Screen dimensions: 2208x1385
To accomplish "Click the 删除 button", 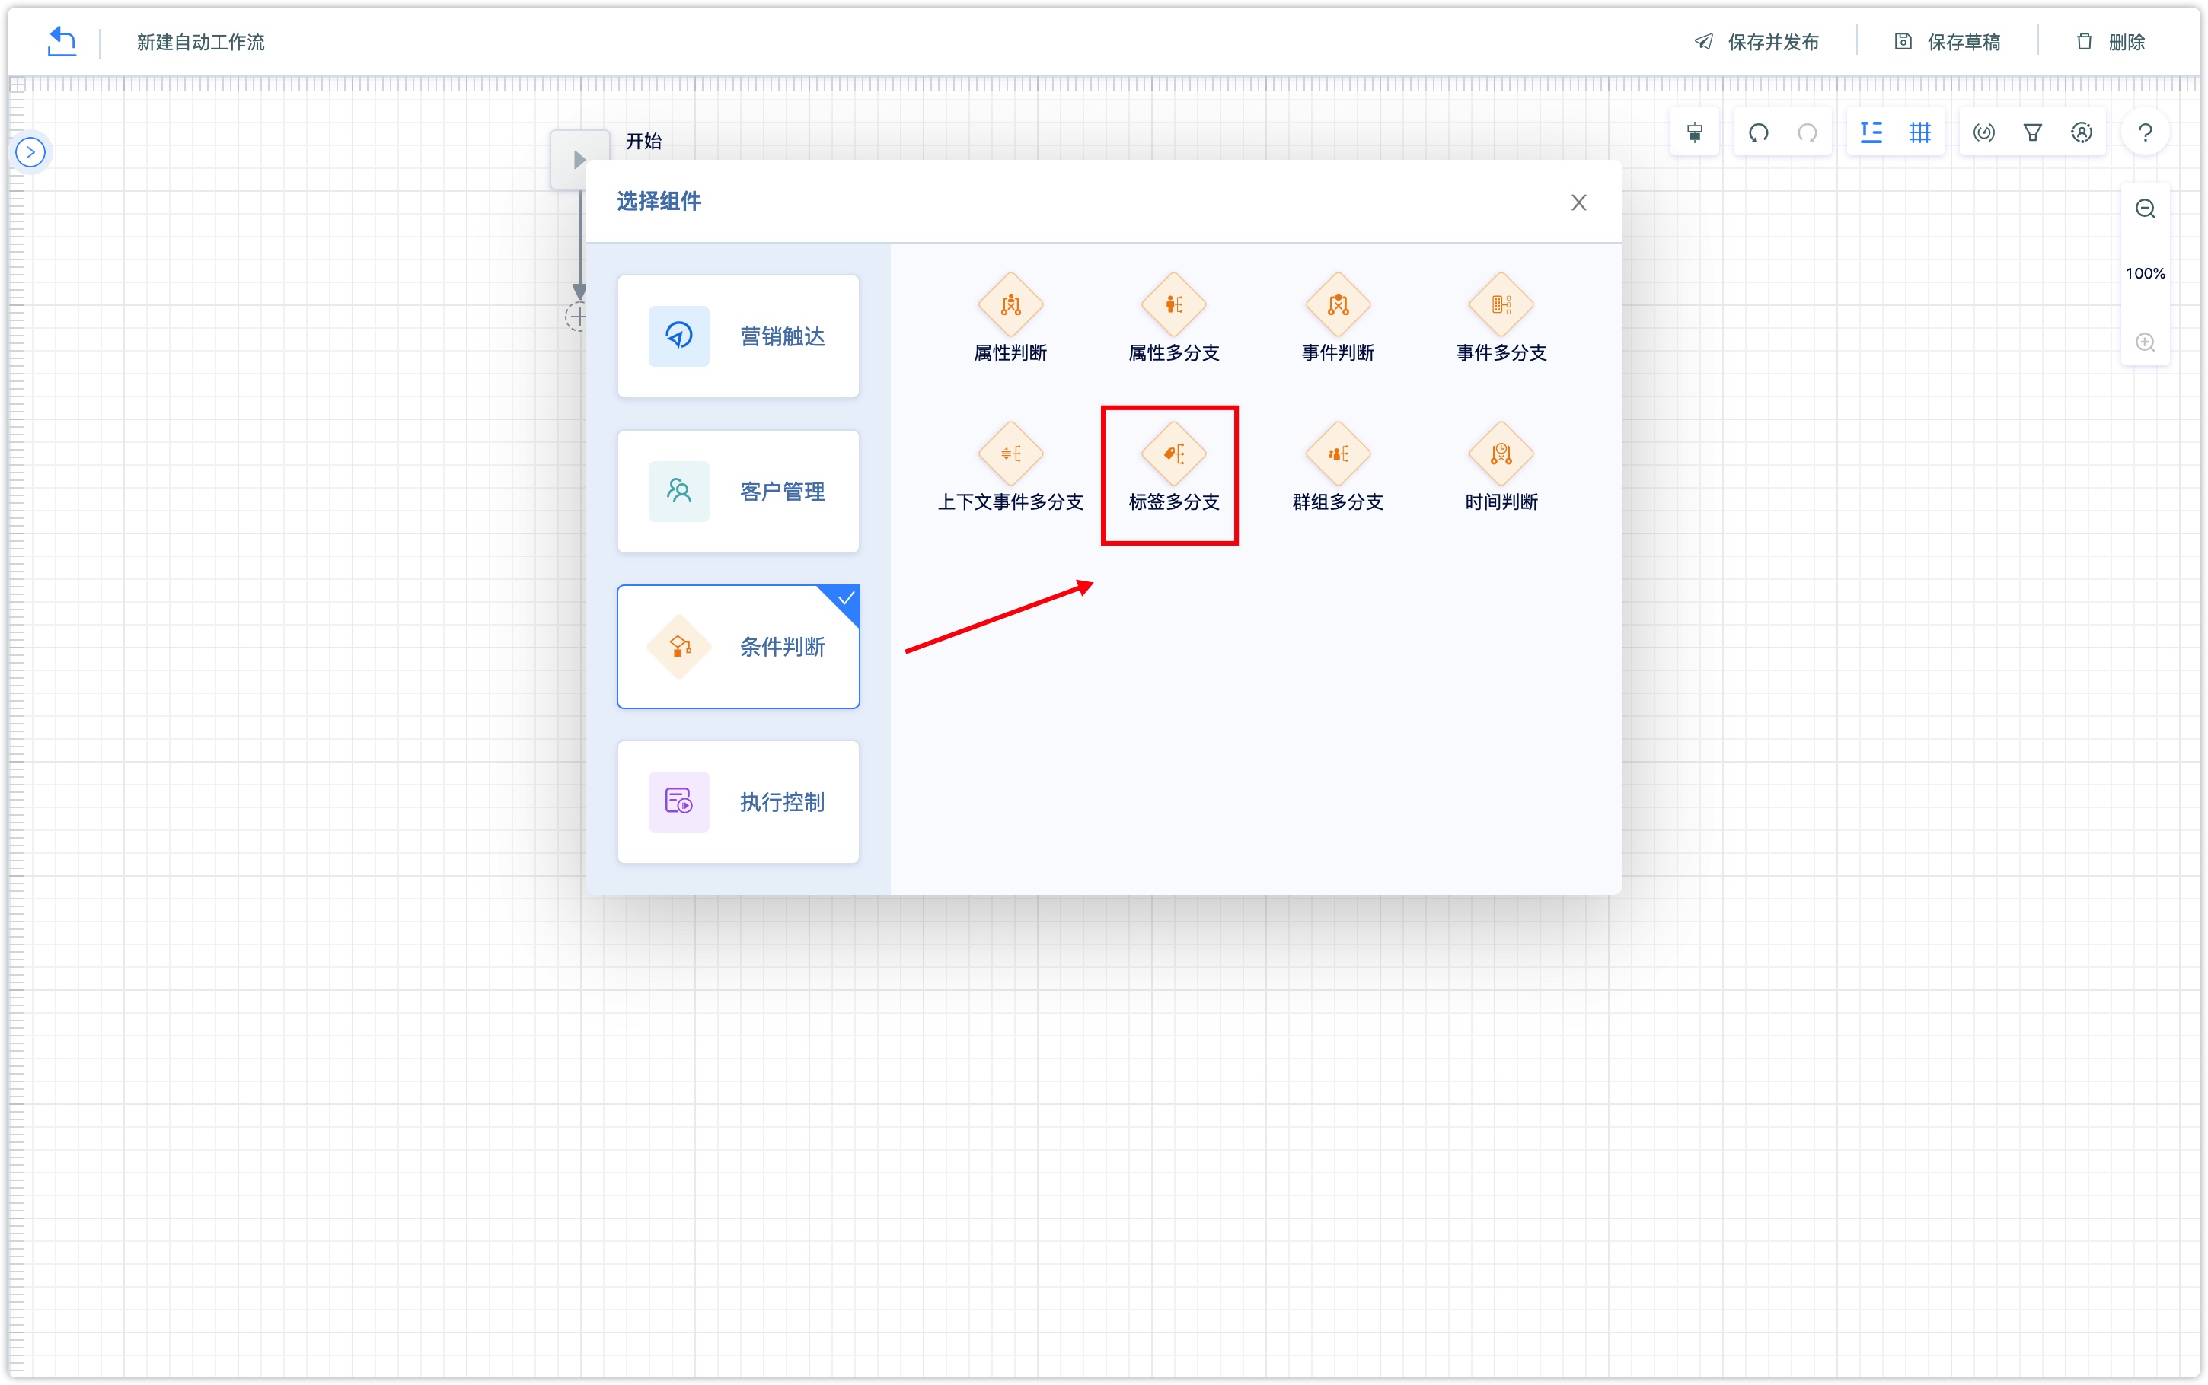I will 2109,42.
